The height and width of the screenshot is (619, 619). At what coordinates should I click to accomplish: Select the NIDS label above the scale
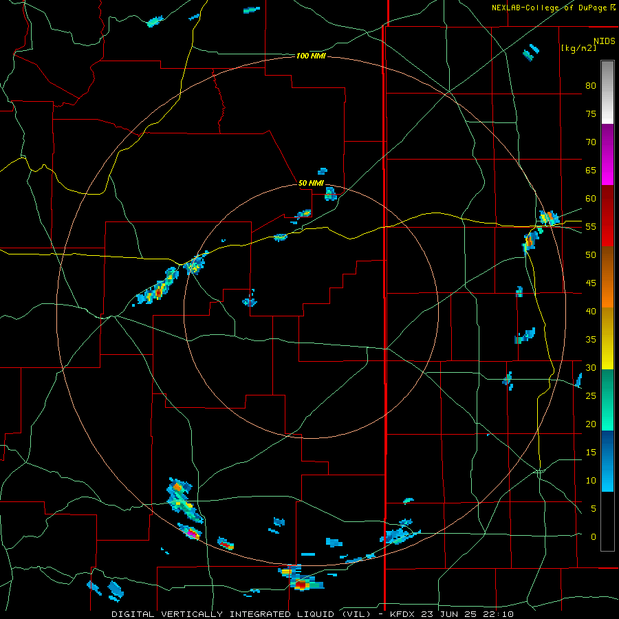click(604, 41)
